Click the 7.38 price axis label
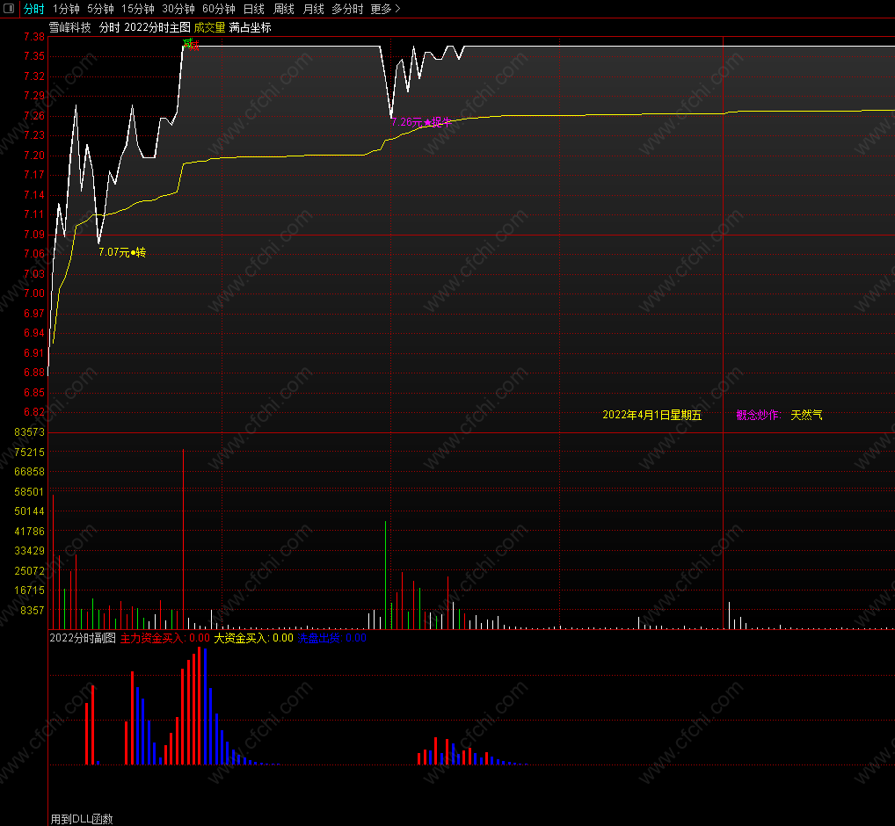This screenshot has height=826, width=895. point(34,37)
